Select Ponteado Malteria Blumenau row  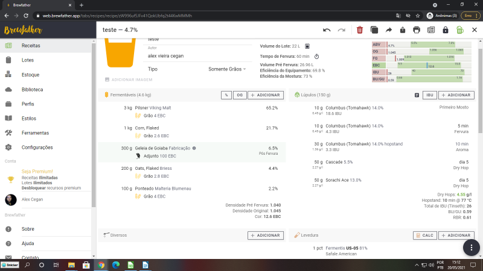192,192
